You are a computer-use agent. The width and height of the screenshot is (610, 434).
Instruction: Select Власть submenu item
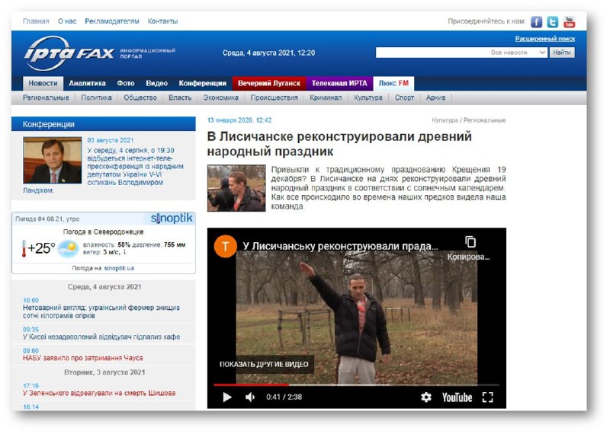pyautogui.click(x=180, y=98)
